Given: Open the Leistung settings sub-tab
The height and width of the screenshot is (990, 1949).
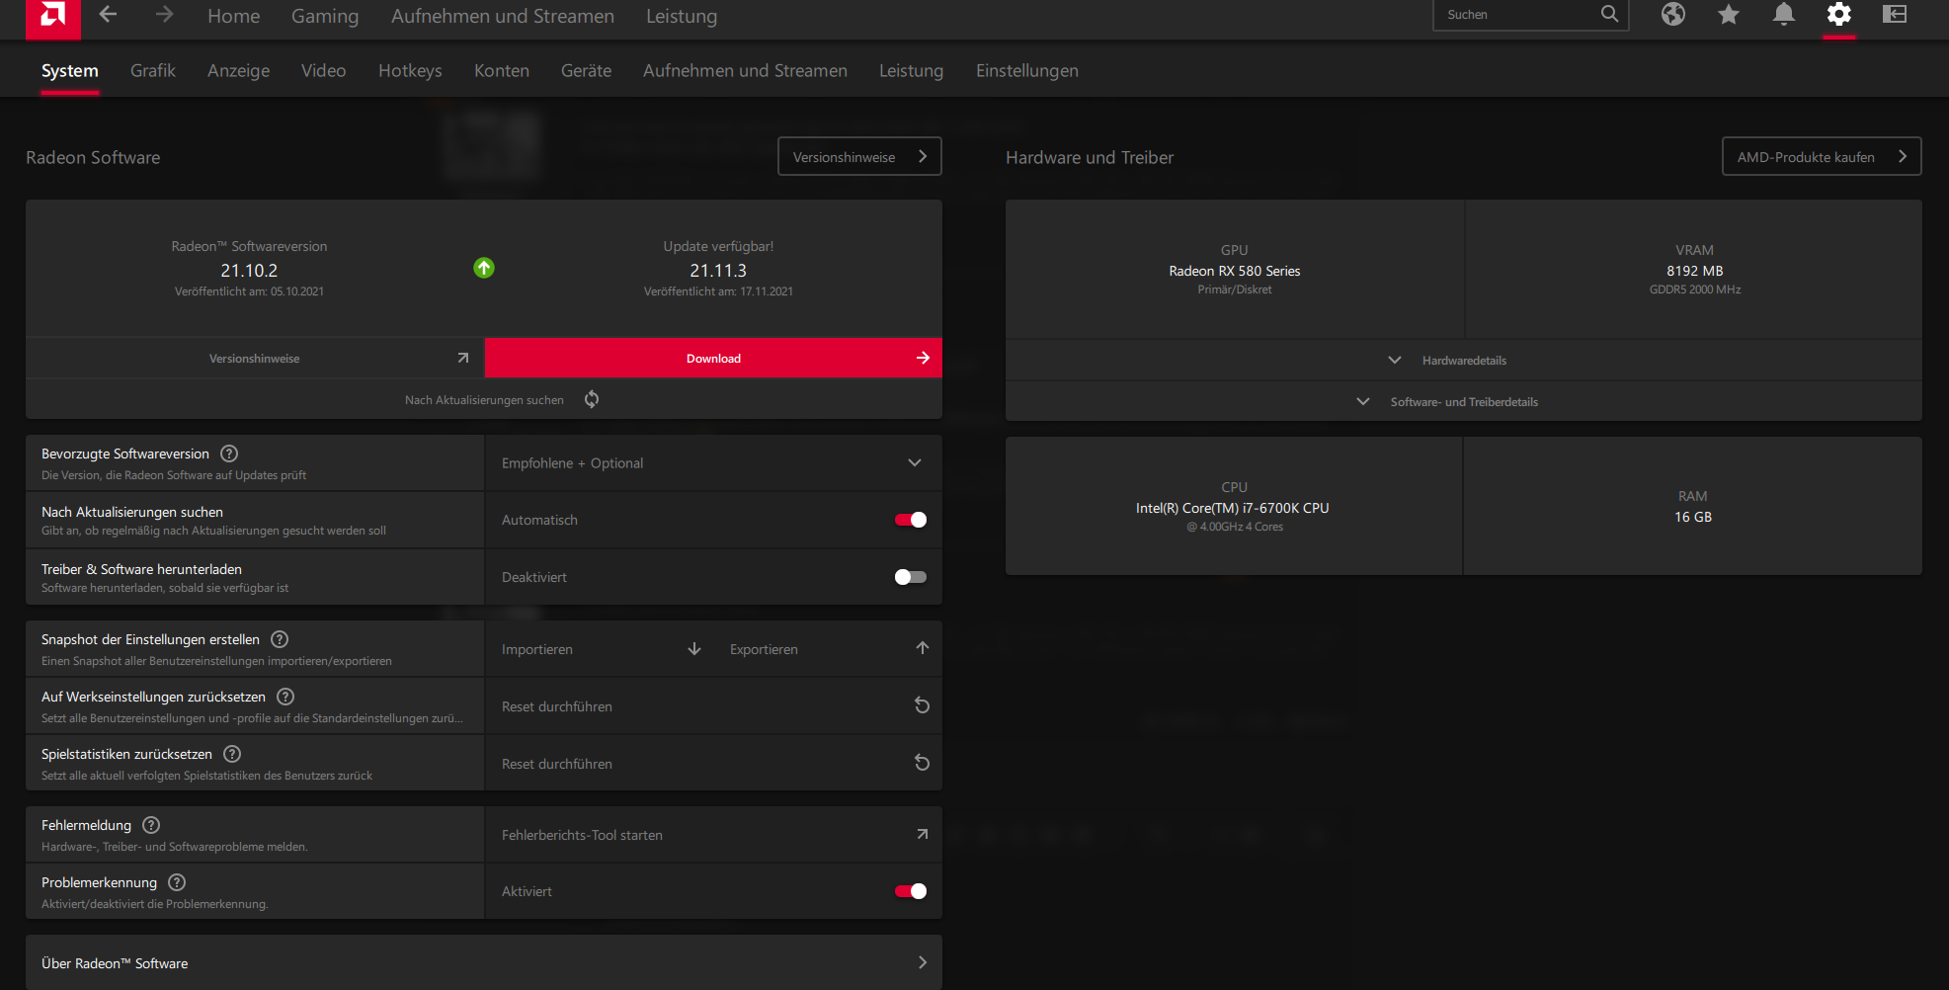Looking at the screenshot, I should point(912,71).
